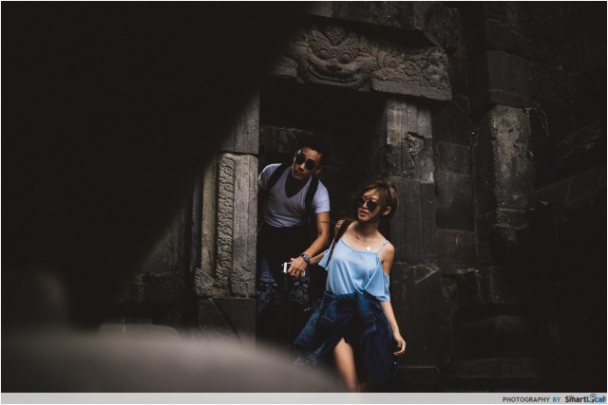Click the phone in the man's hand

[x=287, y=267]
